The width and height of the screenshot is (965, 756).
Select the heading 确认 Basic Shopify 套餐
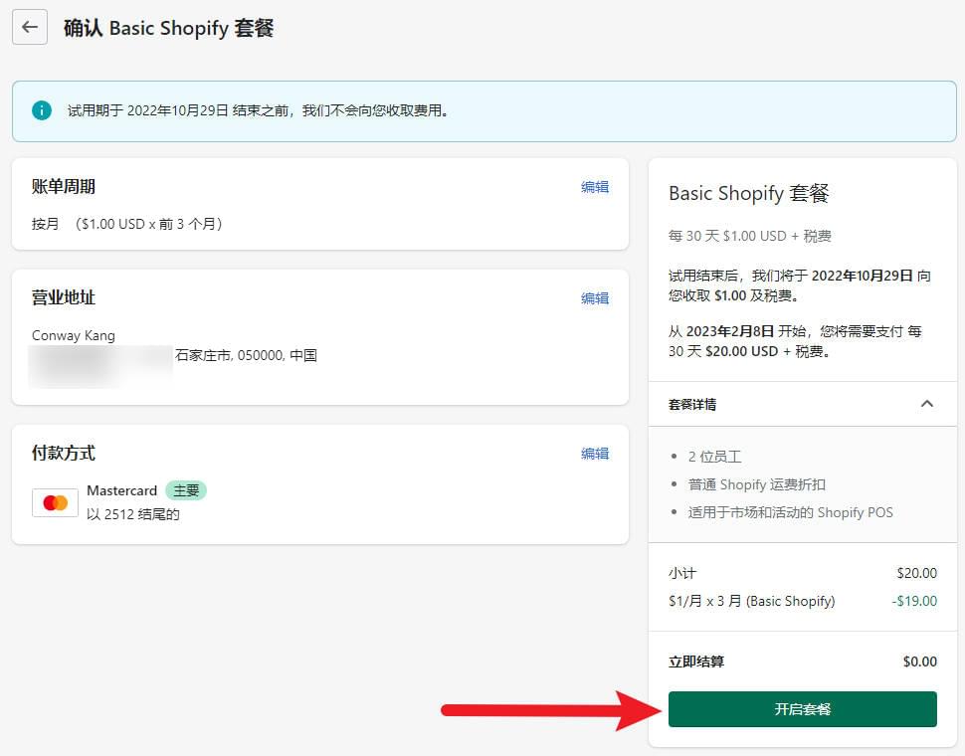(x=169, y=28)
